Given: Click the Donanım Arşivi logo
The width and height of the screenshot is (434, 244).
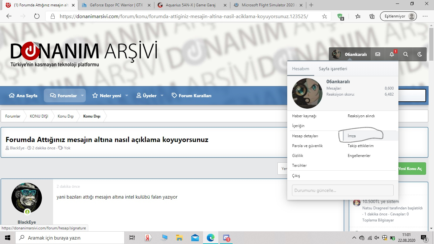Looking at the screenshot, I should 84,53.
